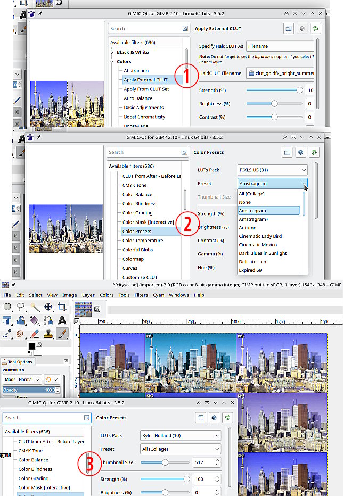Select the Free Select lasso tool
The image size is (343, 496).
click(x=21, y=307)
